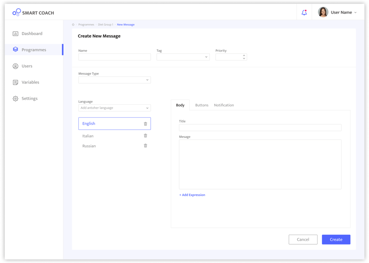
Task: Click the Add Expression link
Action: (x=192, y=195)
